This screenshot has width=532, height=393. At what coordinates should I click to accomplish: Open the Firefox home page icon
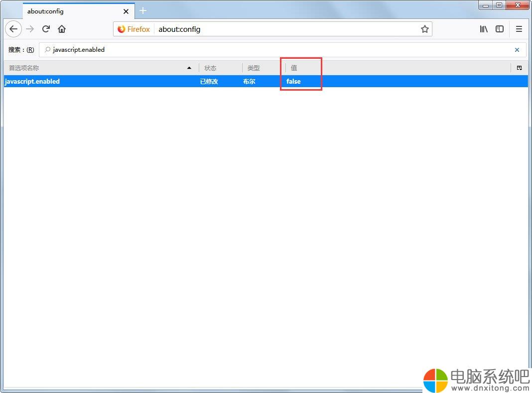62,29
